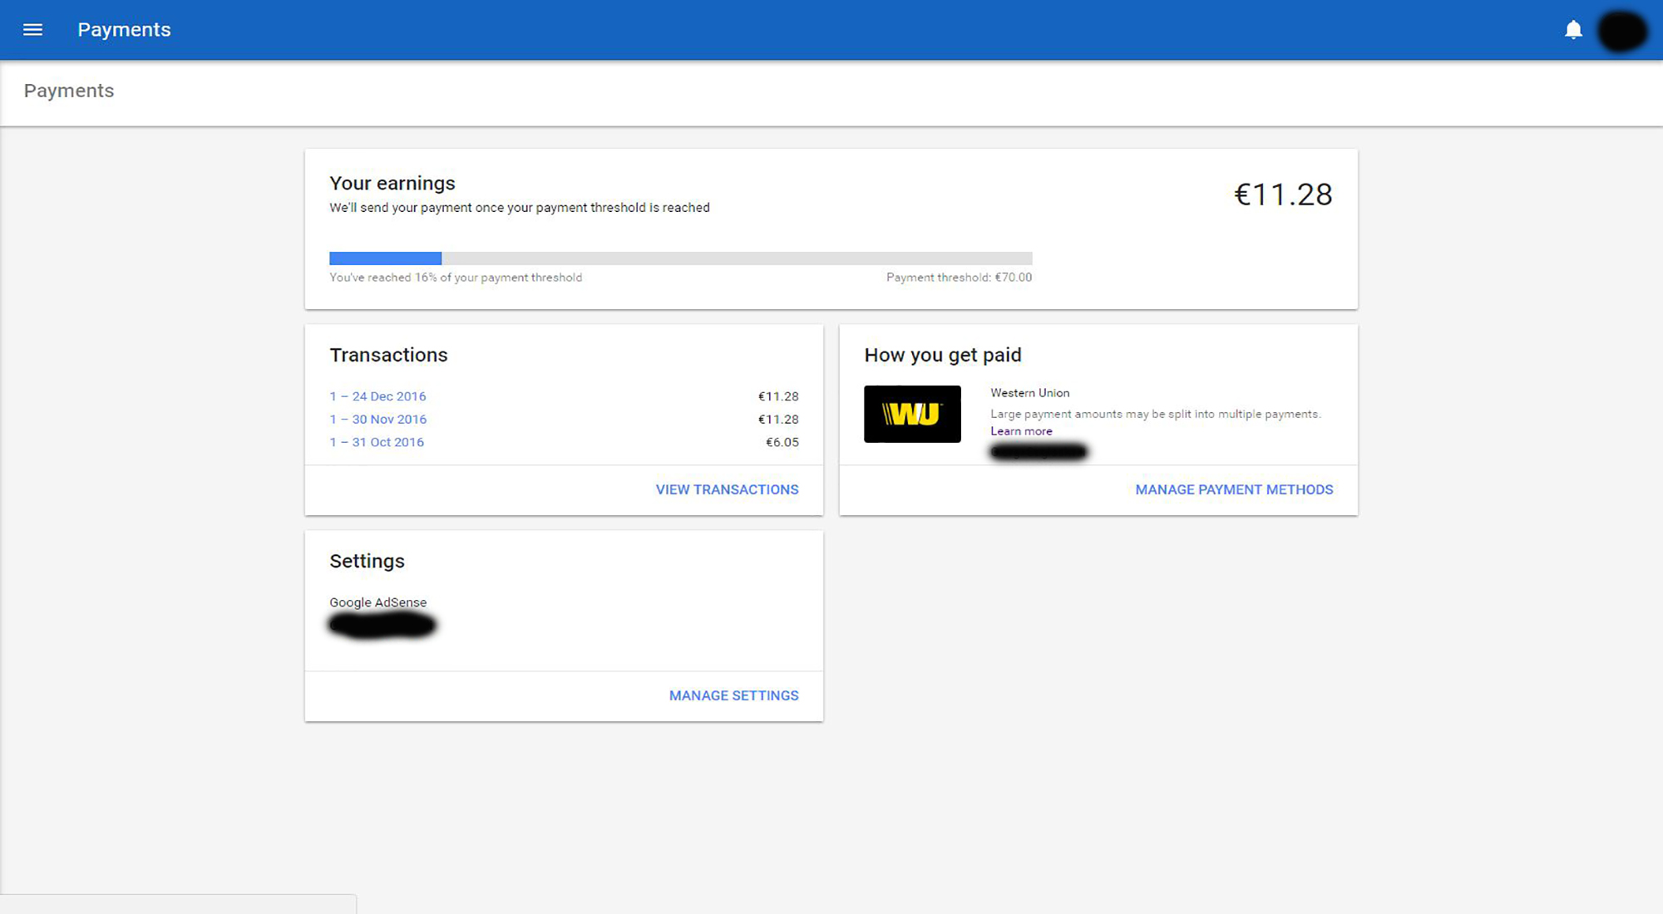Open the 1 – 31 Oct 2016 transaction
The width and height of the screenshot is (1663, 914).
tap(377, 442)
